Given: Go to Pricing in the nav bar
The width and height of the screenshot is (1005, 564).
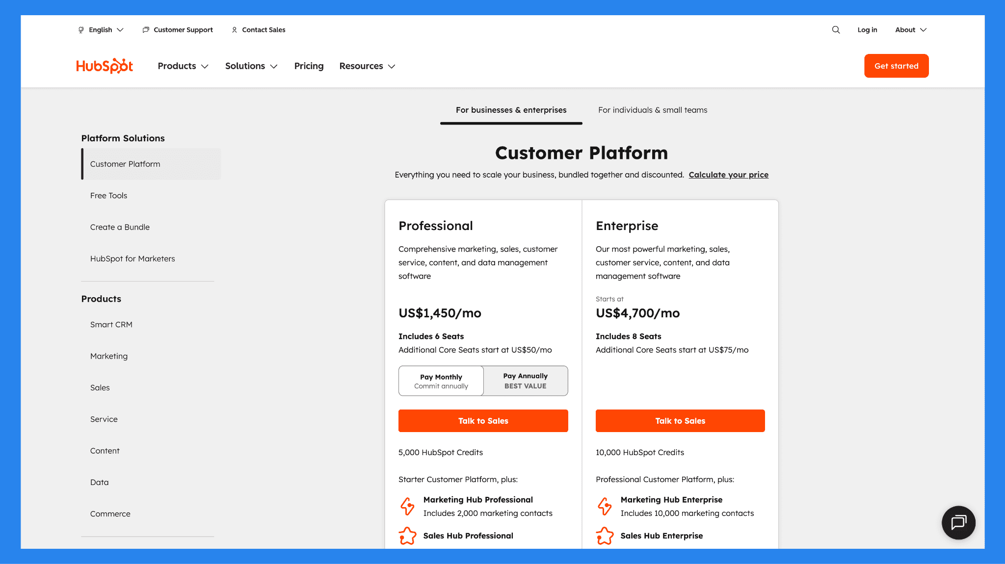Looking at the screenshot, I should tap(309, 66).
